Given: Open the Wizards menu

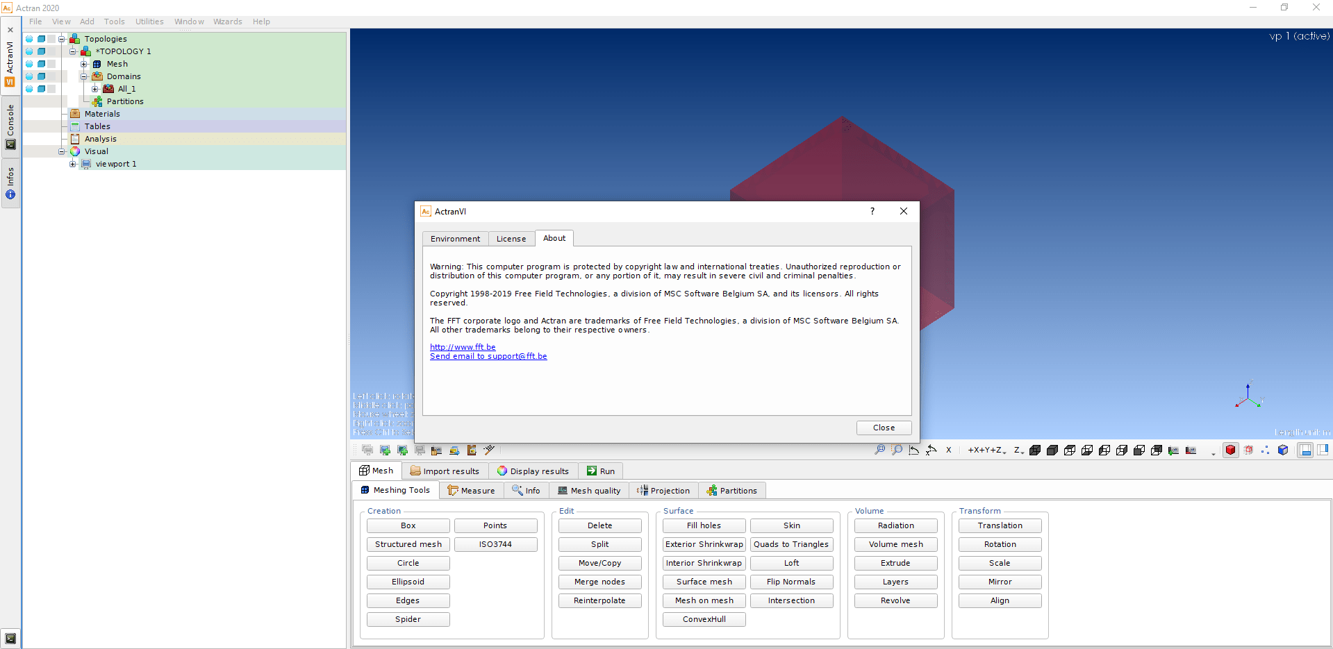Looking at the screenshot, I should coord(228,22).
